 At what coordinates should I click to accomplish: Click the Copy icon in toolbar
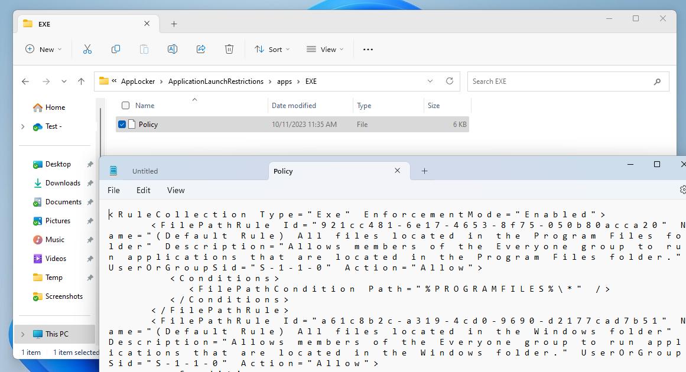116,50
